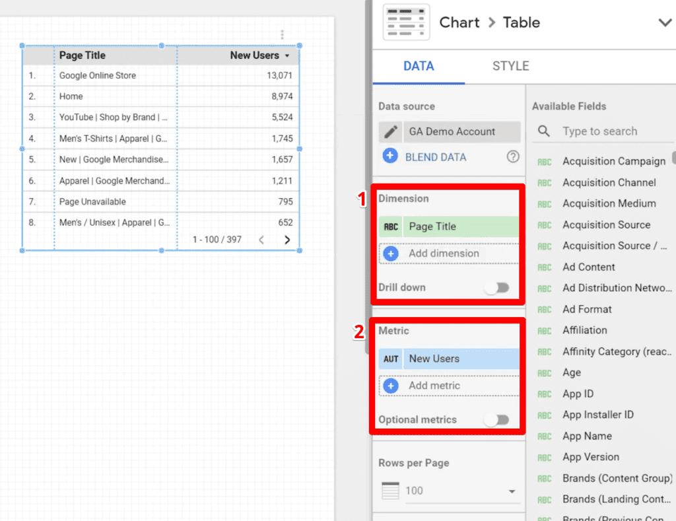The image size is (676, 521).
Task: Open the chart type chevron at top right
Action: click(x=665, y=22)
